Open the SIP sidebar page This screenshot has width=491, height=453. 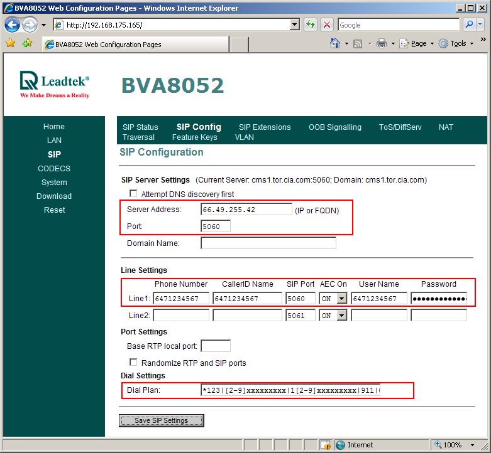click(54, 154)
